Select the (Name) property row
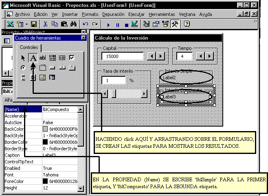The image size is (268, 196). pos(41,109)
